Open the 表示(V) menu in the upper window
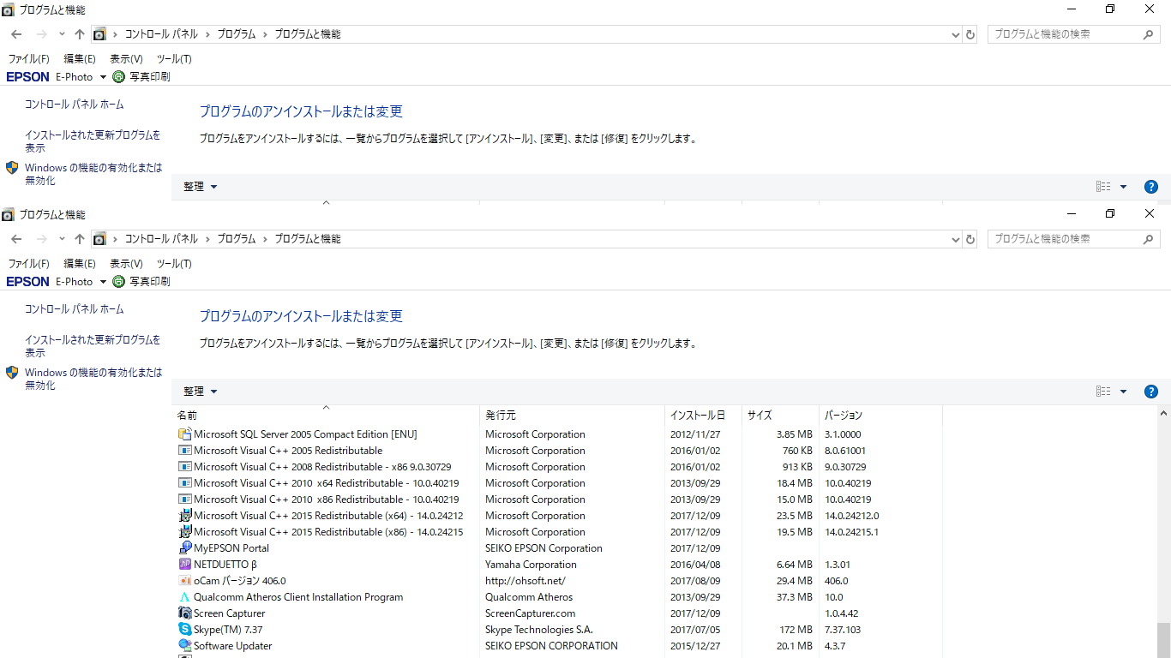Viewport: 1171px width, 658px height. (x=126, y=59)
